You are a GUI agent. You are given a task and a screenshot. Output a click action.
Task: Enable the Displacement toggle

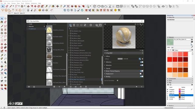point(141,74)
